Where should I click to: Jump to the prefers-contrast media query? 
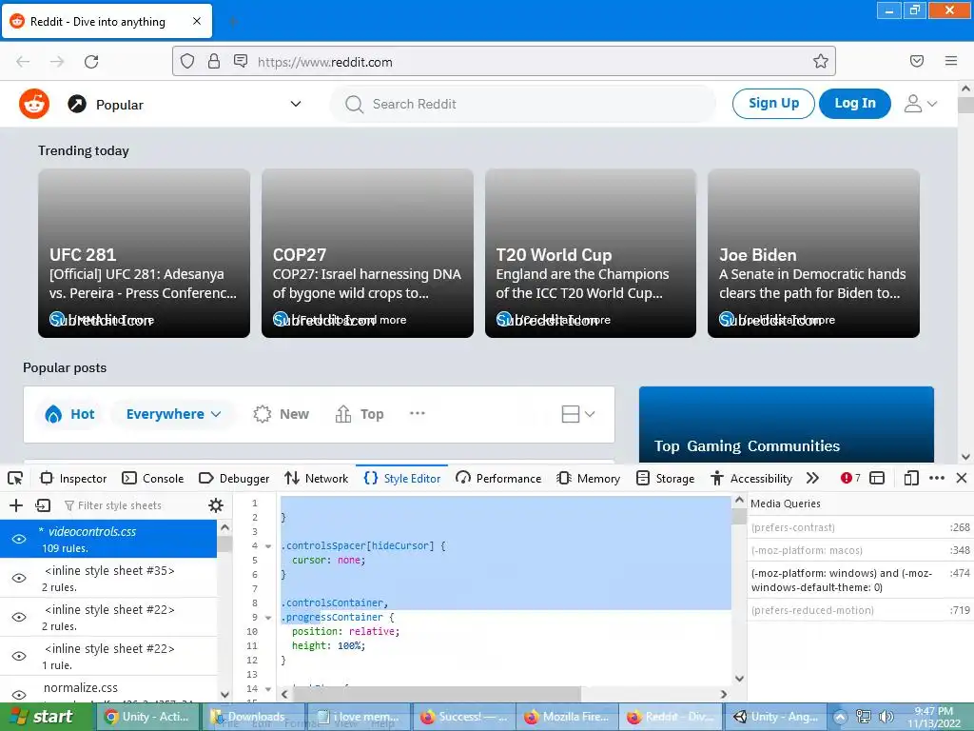(x=860, y=527)
